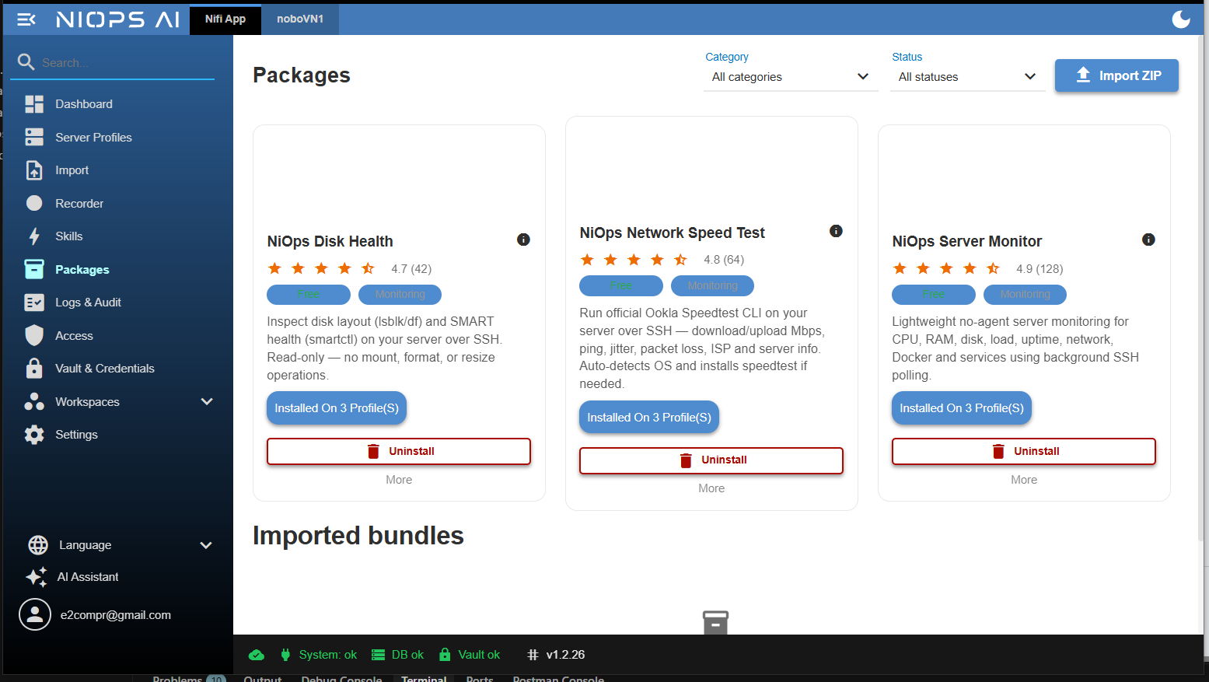Click the Vault & Credentials lock icon
1209x682 pixels.
point(34,369)
